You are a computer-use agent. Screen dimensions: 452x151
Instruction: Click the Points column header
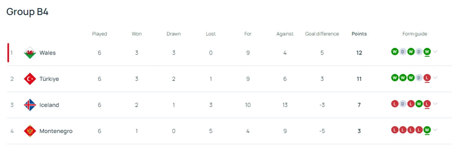click(359, 34)
